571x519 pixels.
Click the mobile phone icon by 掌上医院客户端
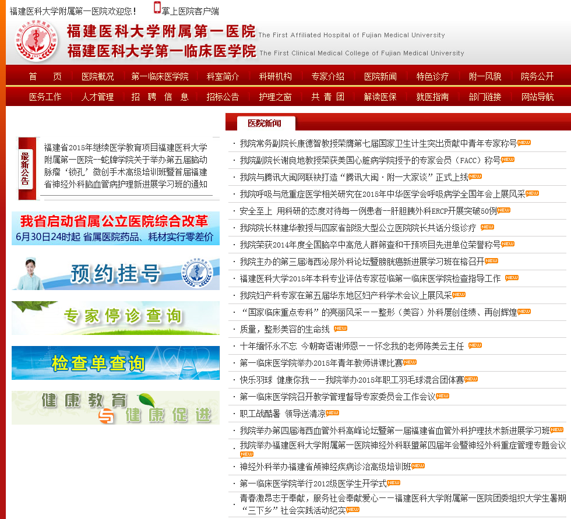tap(157, 8)
